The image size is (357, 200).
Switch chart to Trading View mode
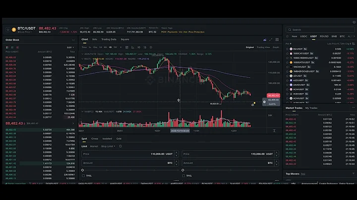pyautogui.click(x=263, y=47)
